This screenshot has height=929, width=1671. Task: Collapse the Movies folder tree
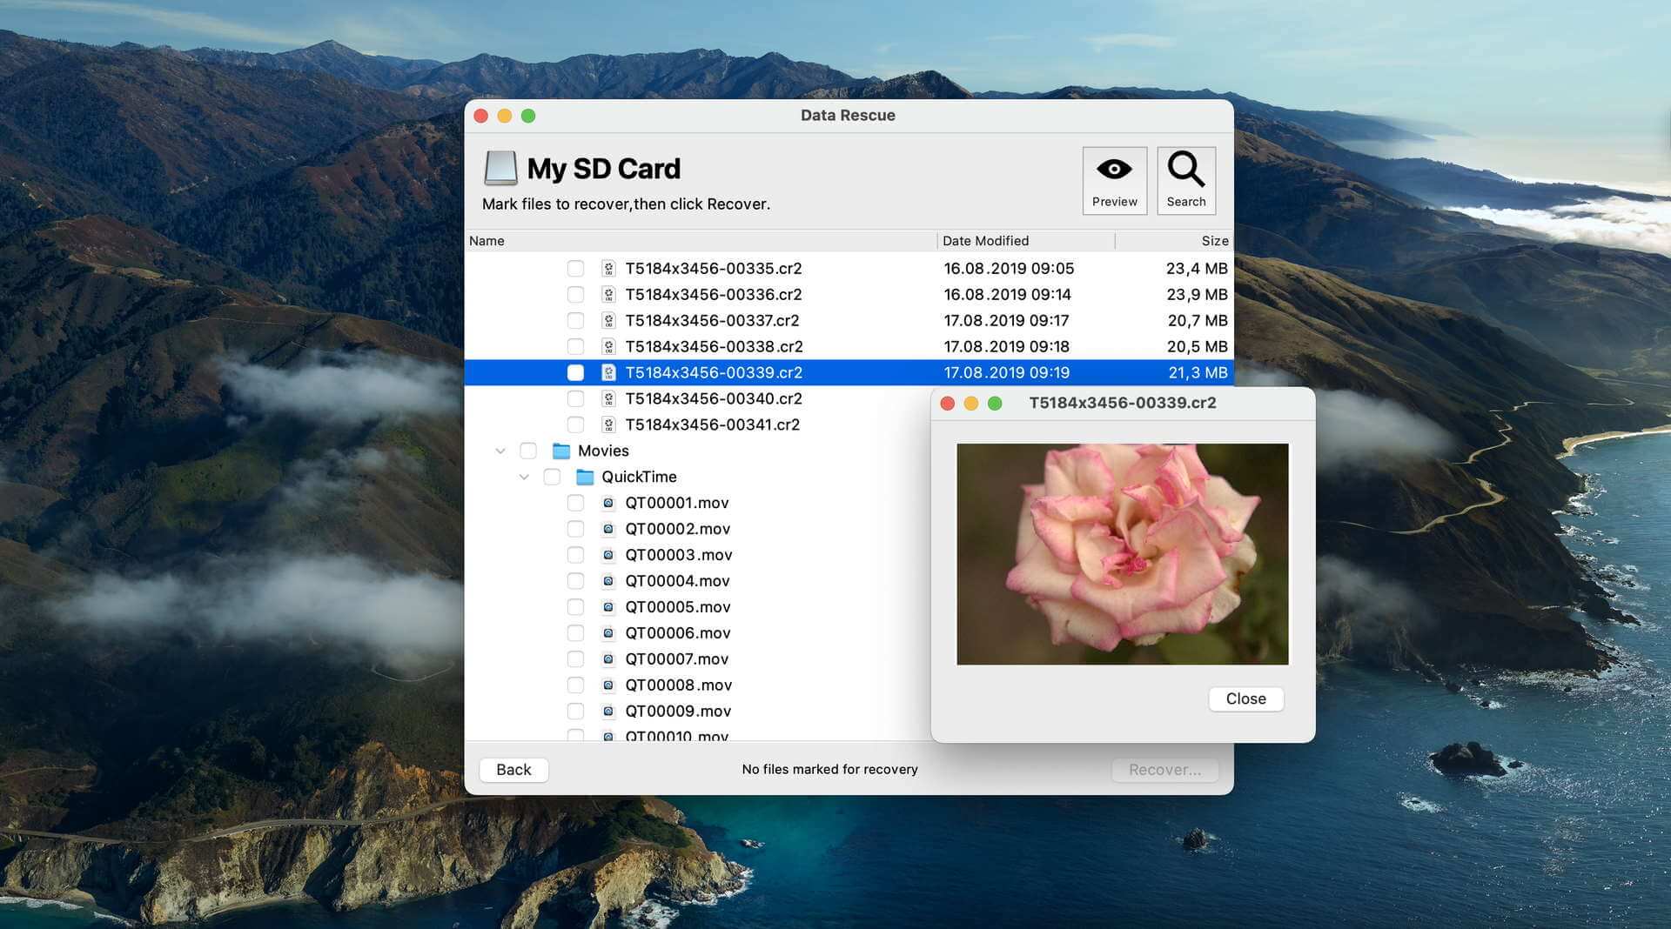coord(500,451)
